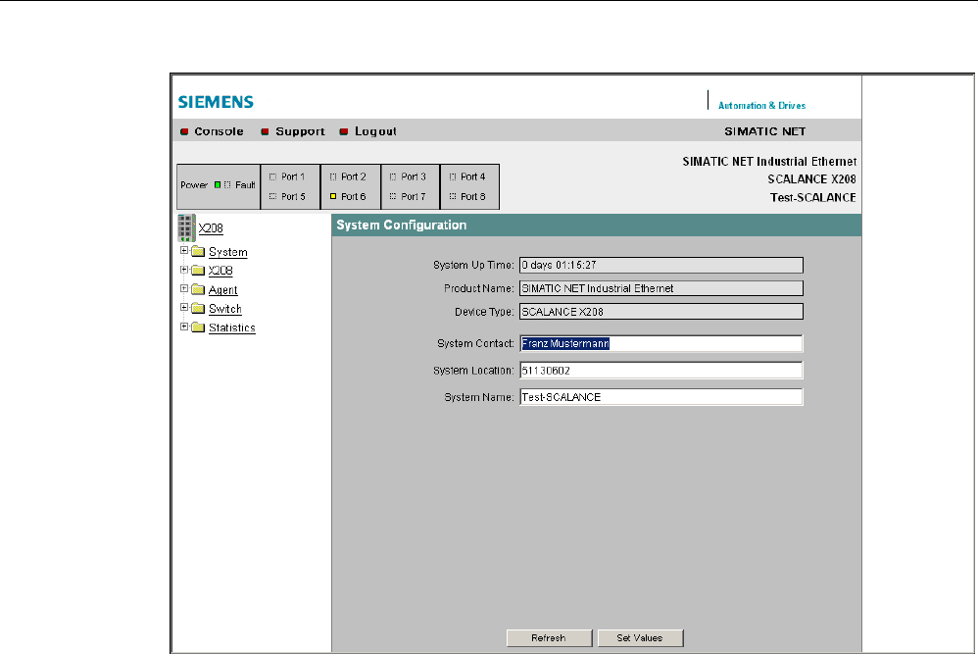
Task: Click the Port 5 LED indicator
Action: pyautogui.click(x=272, y=196)
